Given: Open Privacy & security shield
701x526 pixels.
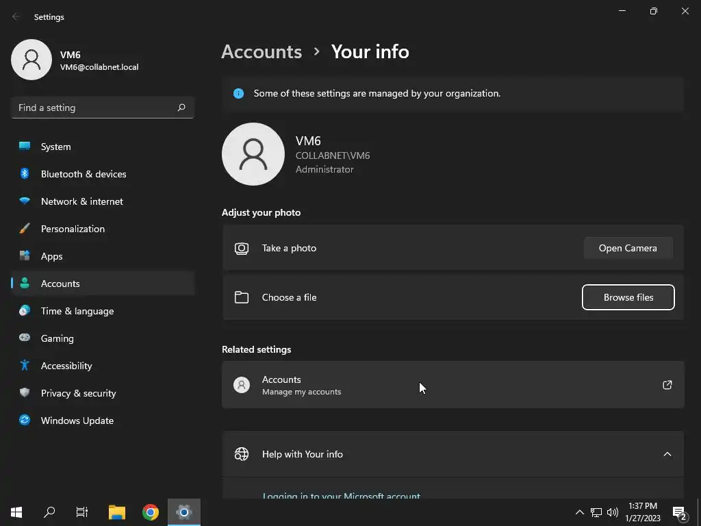Looking at the screenshot, I should 103,393.
